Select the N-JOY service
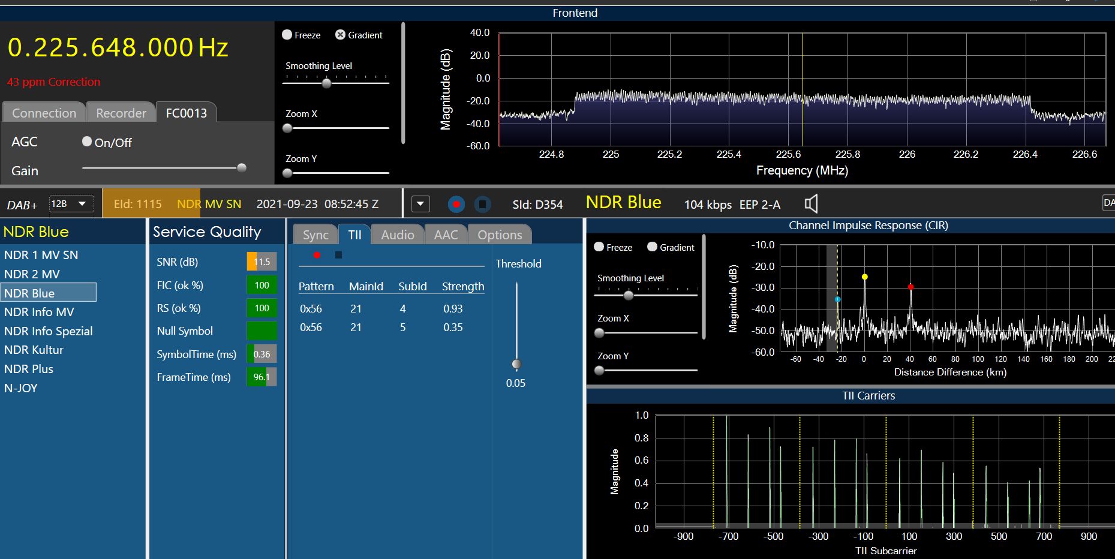The image size is (1115, 559). 21,388
